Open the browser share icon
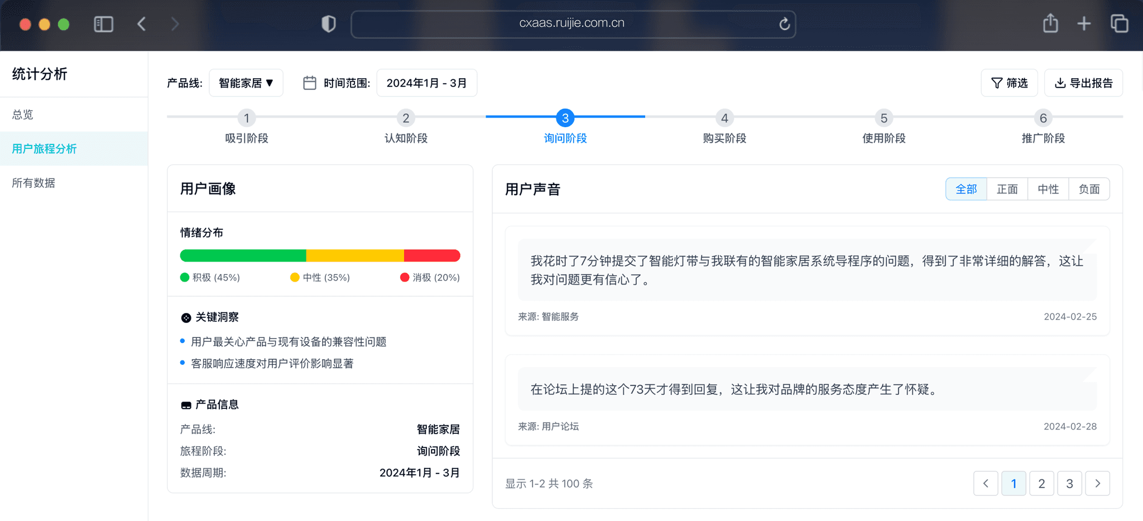The height and width of the screenshot is (521, 1143). (x=1050, y=23)
